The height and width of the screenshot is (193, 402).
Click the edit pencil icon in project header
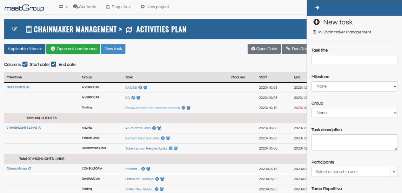15,29
